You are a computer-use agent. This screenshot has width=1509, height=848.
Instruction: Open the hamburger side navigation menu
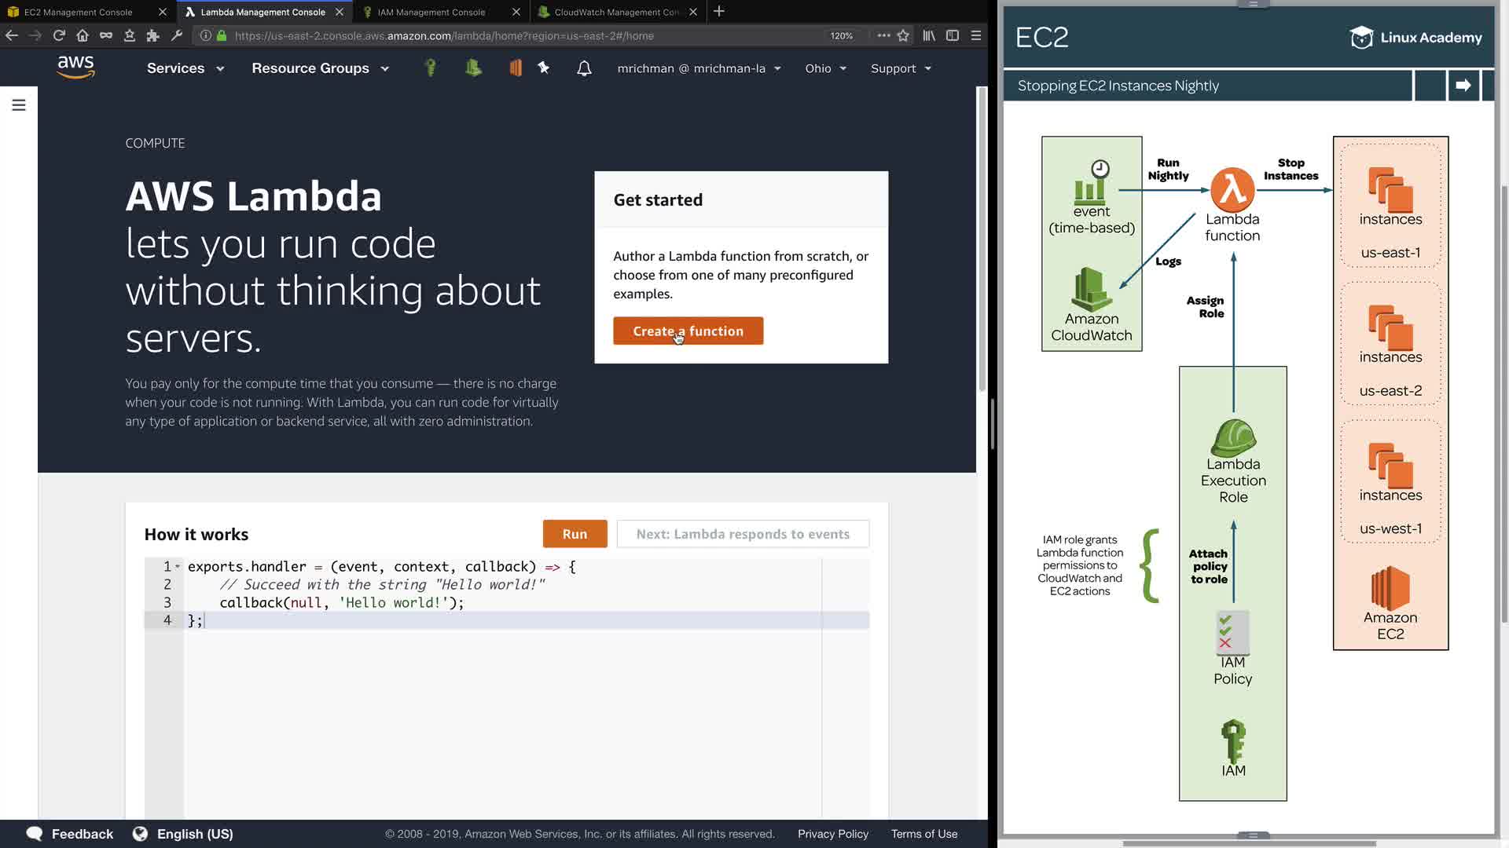19,105
